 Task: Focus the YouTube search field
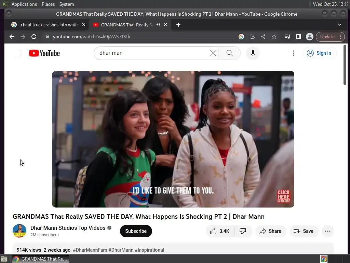click(x=154, y=53)
